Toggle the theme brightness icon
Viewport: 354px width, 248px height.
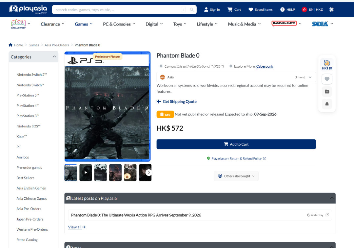pos(331,9)
